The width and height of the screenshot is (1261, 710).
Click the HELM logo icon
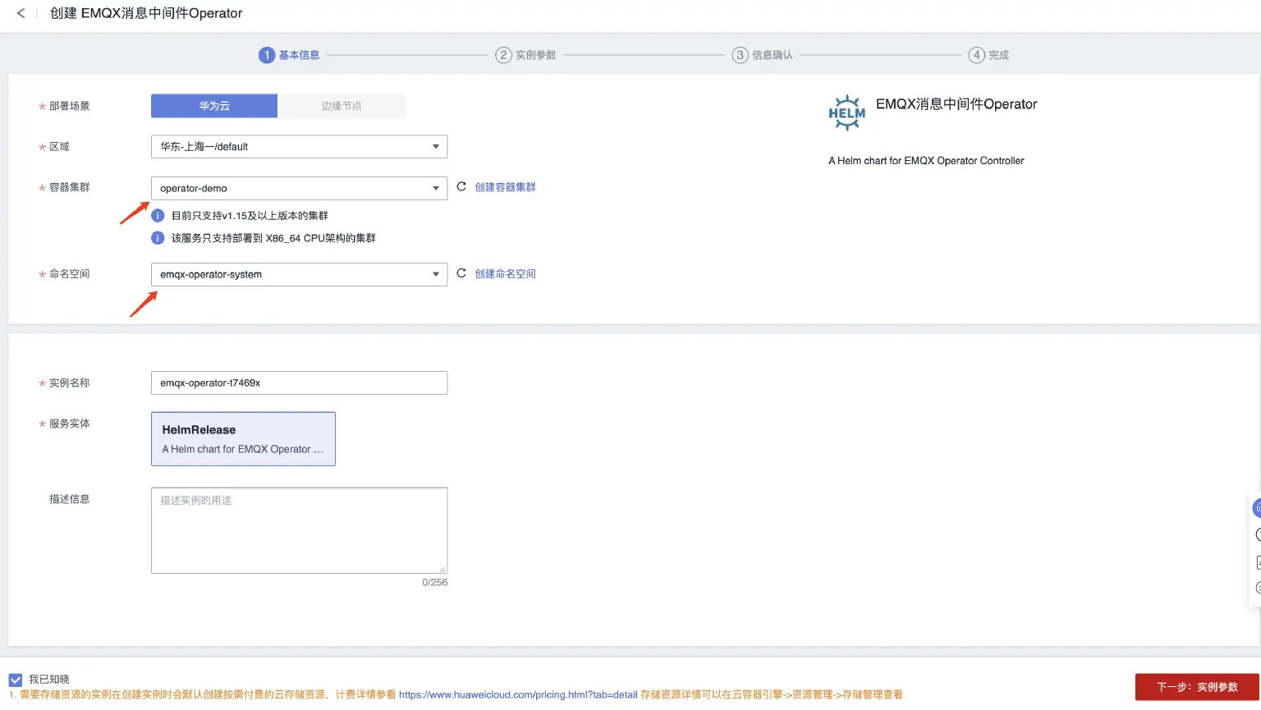(846, 112)
